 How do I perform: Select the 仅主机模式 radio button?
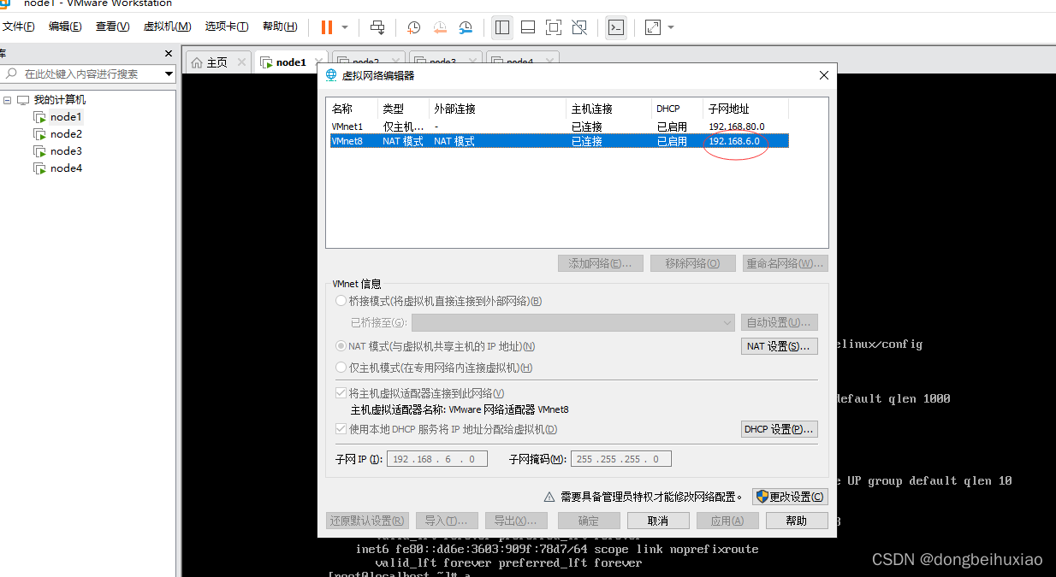click(x=342, y=368)
